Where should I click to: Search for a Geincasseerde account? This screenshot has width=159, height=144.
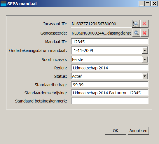point(136,33)
